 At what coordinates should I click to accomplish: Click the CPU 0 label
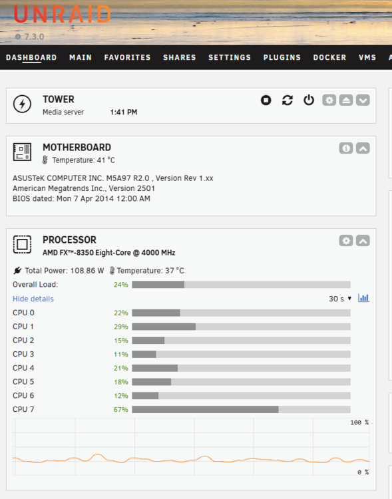[x=23, y=313]
